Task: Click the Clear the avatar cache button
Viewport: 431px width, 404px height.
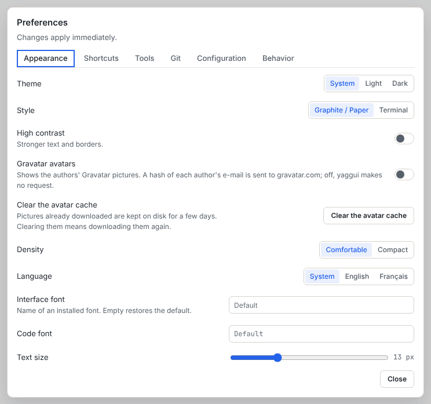Action: point(368,216)
